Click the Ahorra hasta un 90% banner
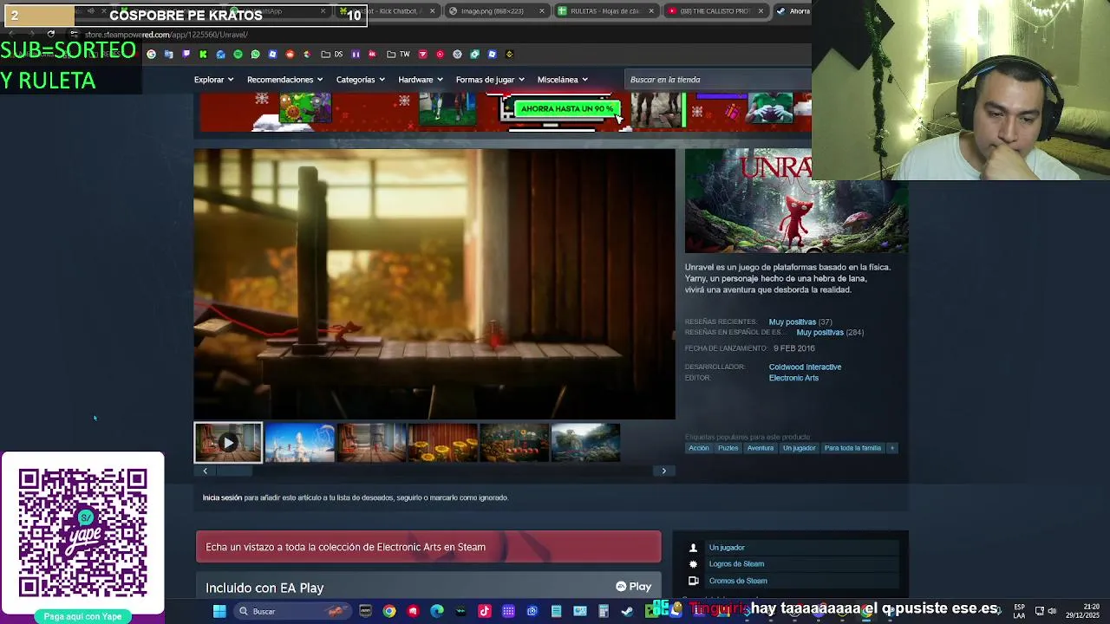1110x624 pixels. coord(567,109)
